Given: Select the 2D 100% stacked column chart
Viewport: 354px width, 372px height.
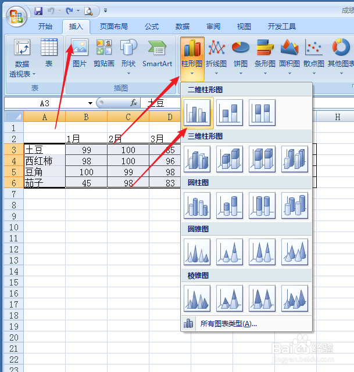Looking at the screenshot, I should coord(262,113).
